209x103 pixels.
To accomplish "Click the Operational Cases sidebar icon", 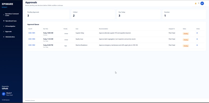I will (x=4, y=21).
